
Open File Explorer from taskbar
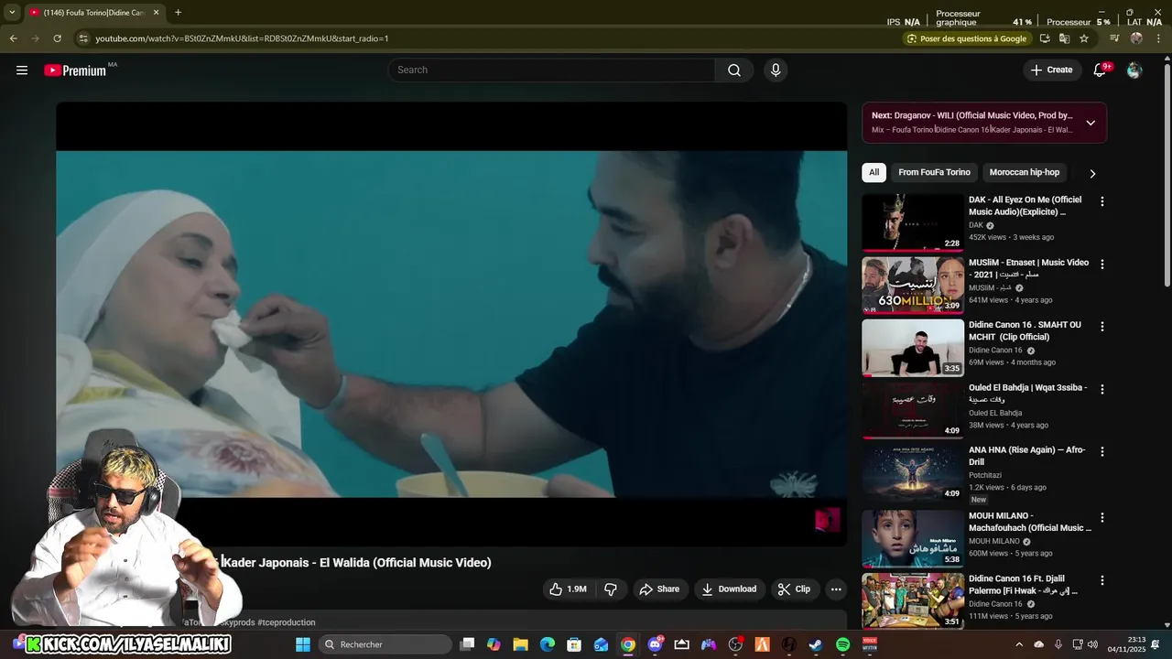[x=520, y=644]
